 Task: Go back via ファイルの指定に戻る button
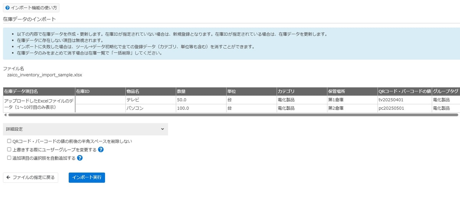pos(31,178)
